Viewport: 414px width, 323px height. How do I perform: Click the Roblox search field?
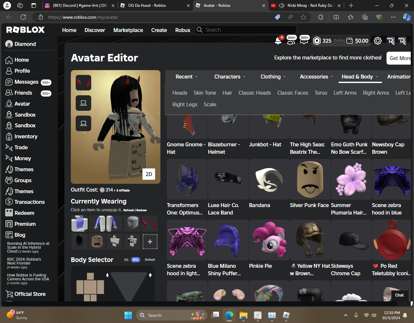pyautogui.click(x=245, y=30)
